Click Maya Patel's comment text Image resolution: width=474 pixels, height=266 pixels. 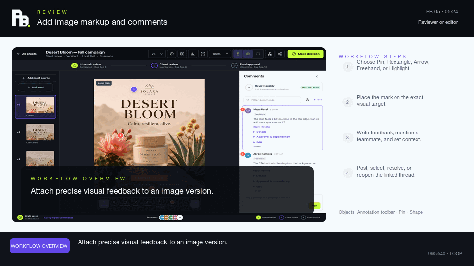tap(286, 121)
